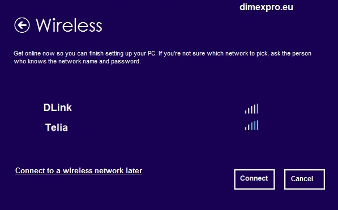Return to previous setup page via back arrow
This screenshot has height=210, width=338.
coord(22,25)
